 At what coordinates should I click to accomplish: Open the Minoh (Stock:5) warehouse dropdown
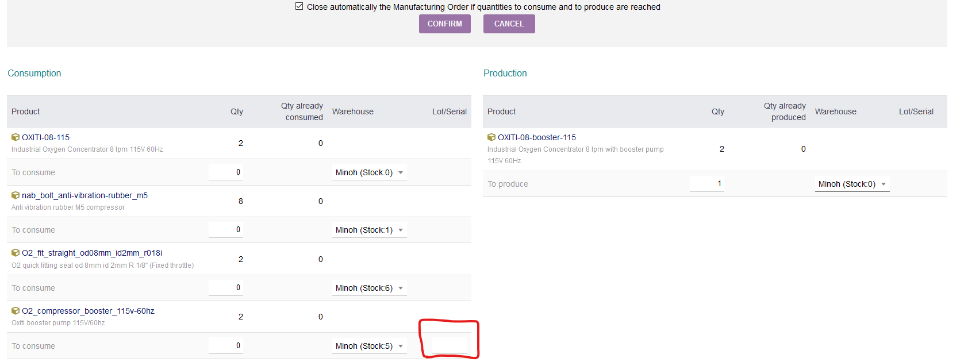pyautogui.click(x=369, y=346)
